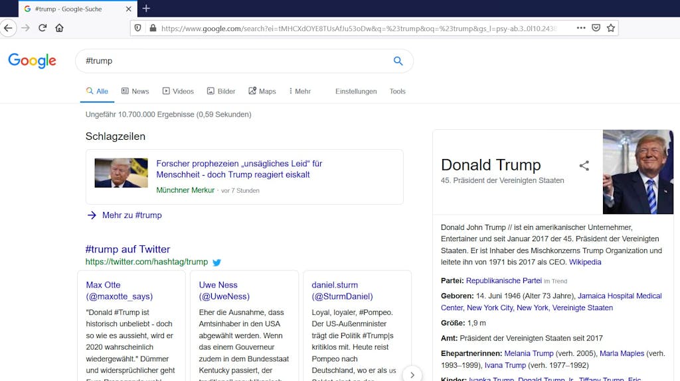Click the Münchner Merkur headline thumbnail
The height and width of the screenshot is (381, 680).
coord(121,173)
